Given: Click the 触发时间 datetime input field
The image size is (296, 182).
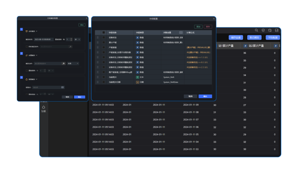Looking at the screenshot, I should point(43,39).
